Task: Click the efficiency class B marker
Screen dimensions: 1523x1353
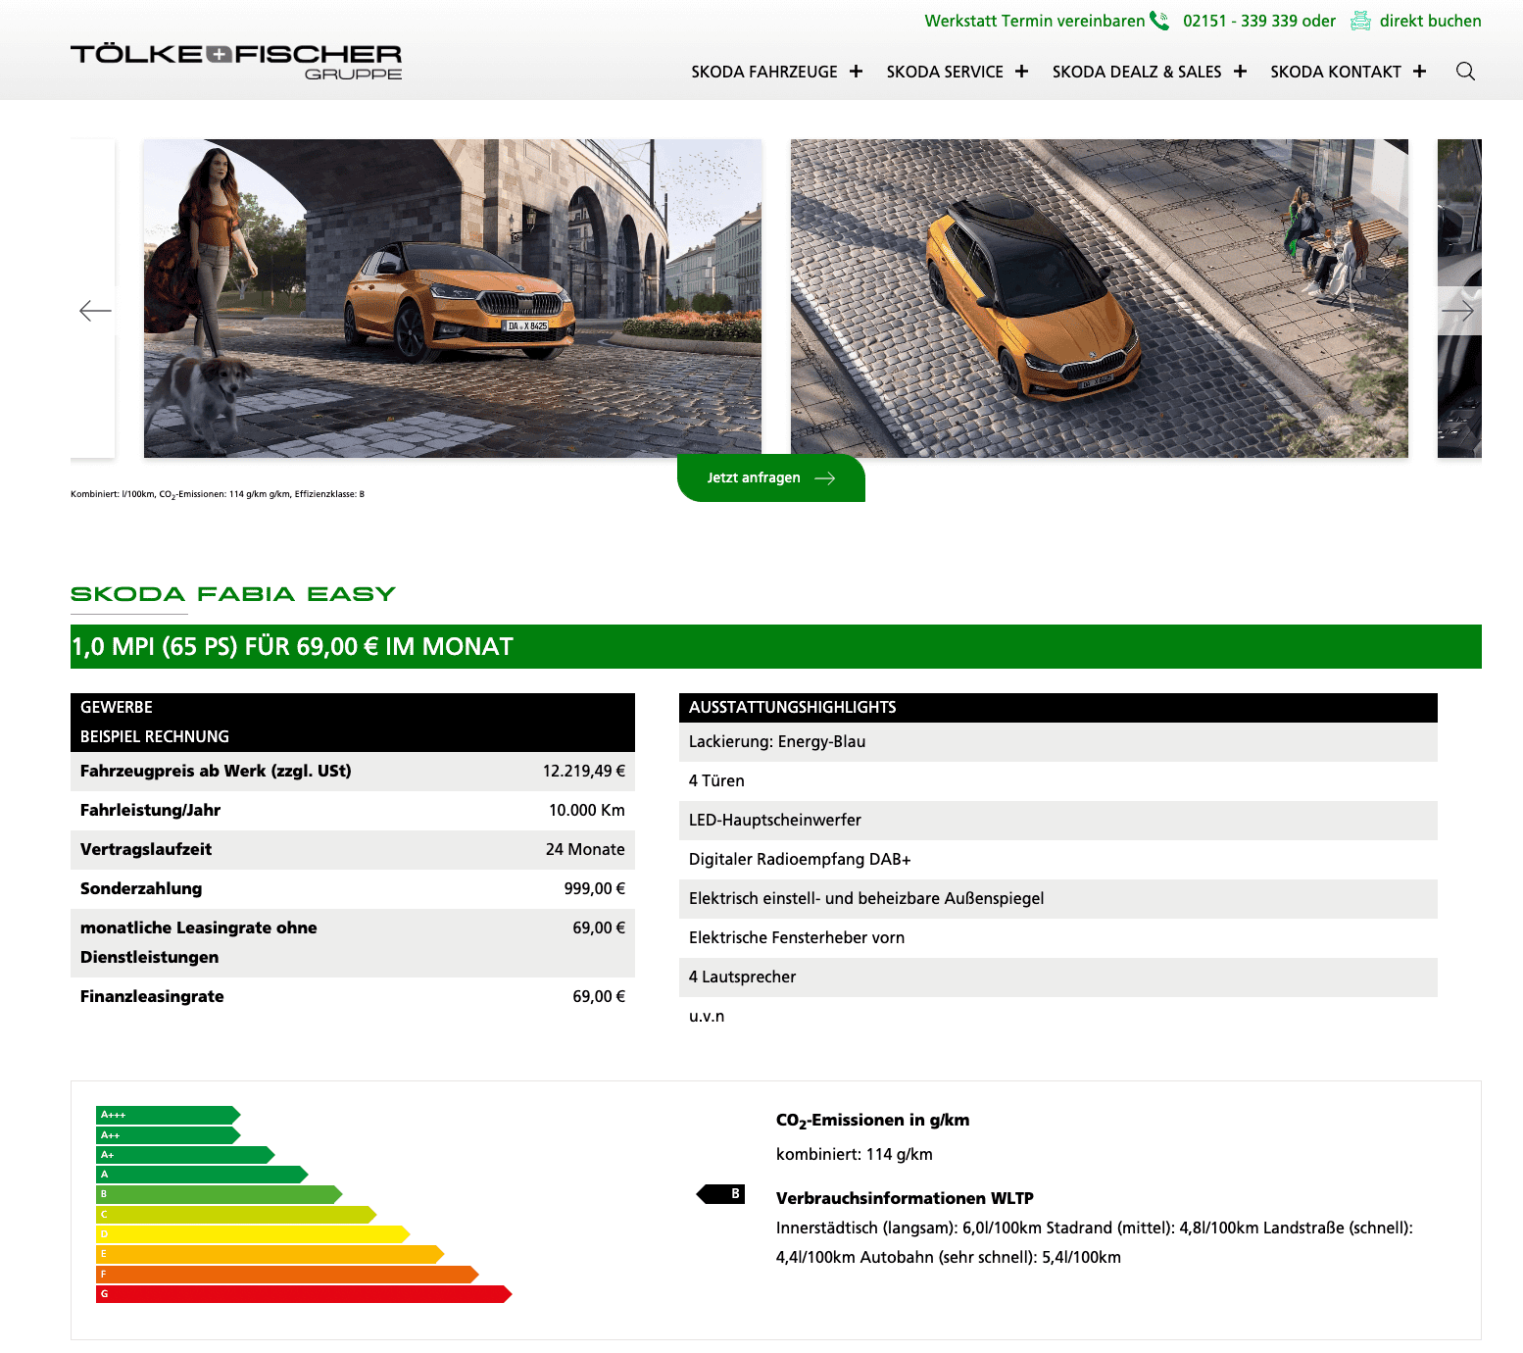Action: click(x=721, y=1193)
